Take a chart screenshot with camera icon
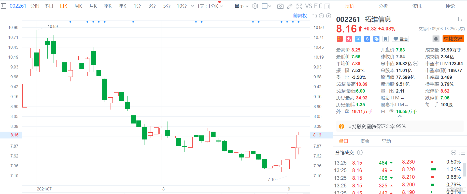The height and width of the screenshot is (194, 467). pos(280,6)
